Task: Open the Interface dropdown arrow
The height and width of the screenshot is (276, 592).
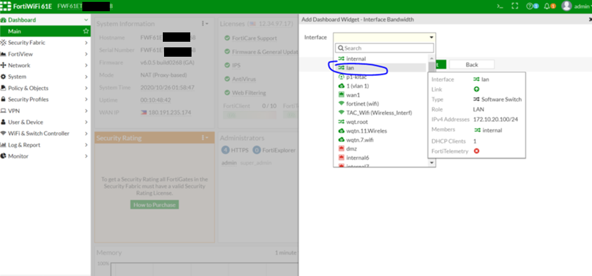Action: tap(431, 38)
